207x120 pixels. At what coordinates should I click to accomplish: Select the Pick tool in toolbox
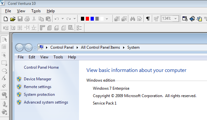pyautogui.click(x=4, y=39)
